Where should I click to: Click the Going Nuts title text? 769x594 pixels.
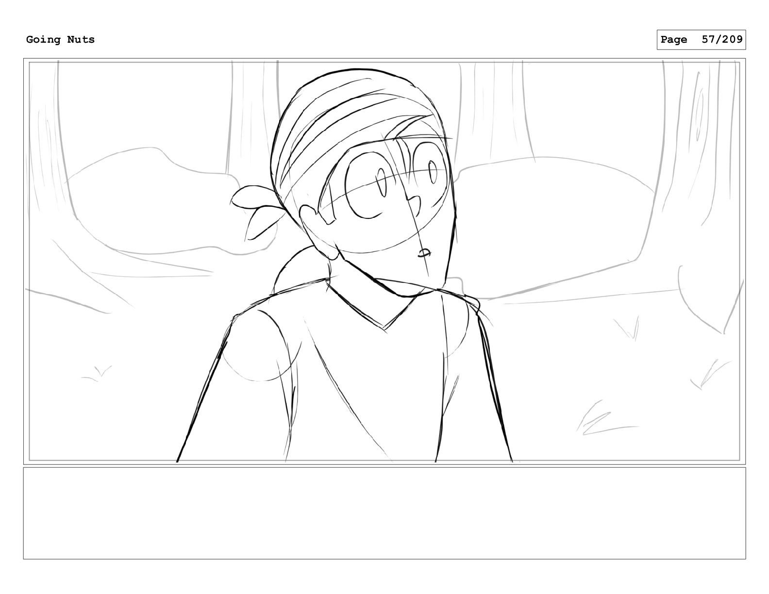coord(61,40)
